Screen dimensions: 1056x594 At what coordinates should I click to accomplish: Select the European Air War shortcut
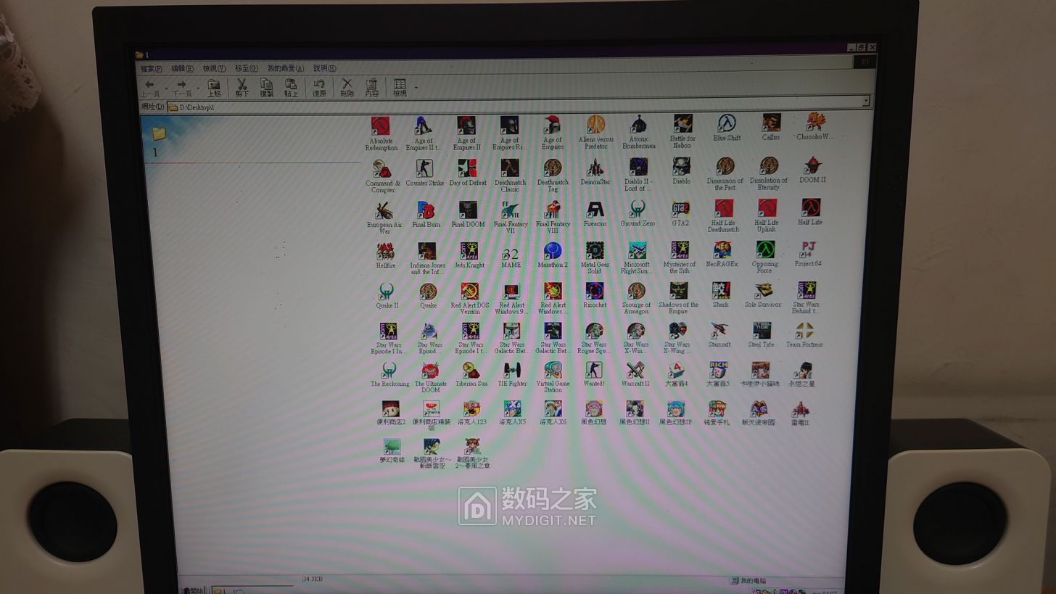[384, 218]
